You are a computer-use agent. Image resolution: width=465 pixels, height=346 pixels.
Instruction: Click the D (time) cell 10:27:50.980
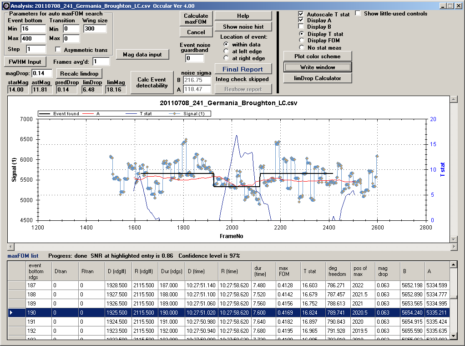click(x=202, y=322)
